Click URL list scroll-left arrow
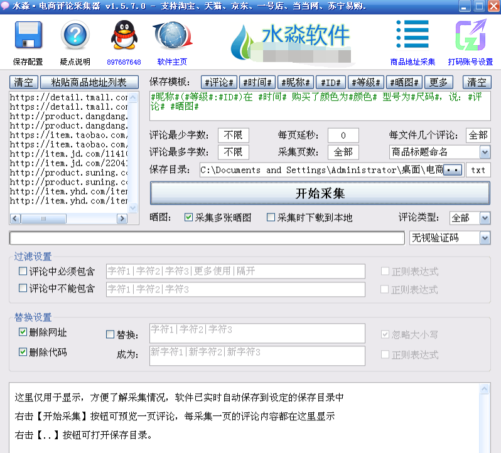The image size is (501, 453). pyautogui.click(x=15, y=219)
